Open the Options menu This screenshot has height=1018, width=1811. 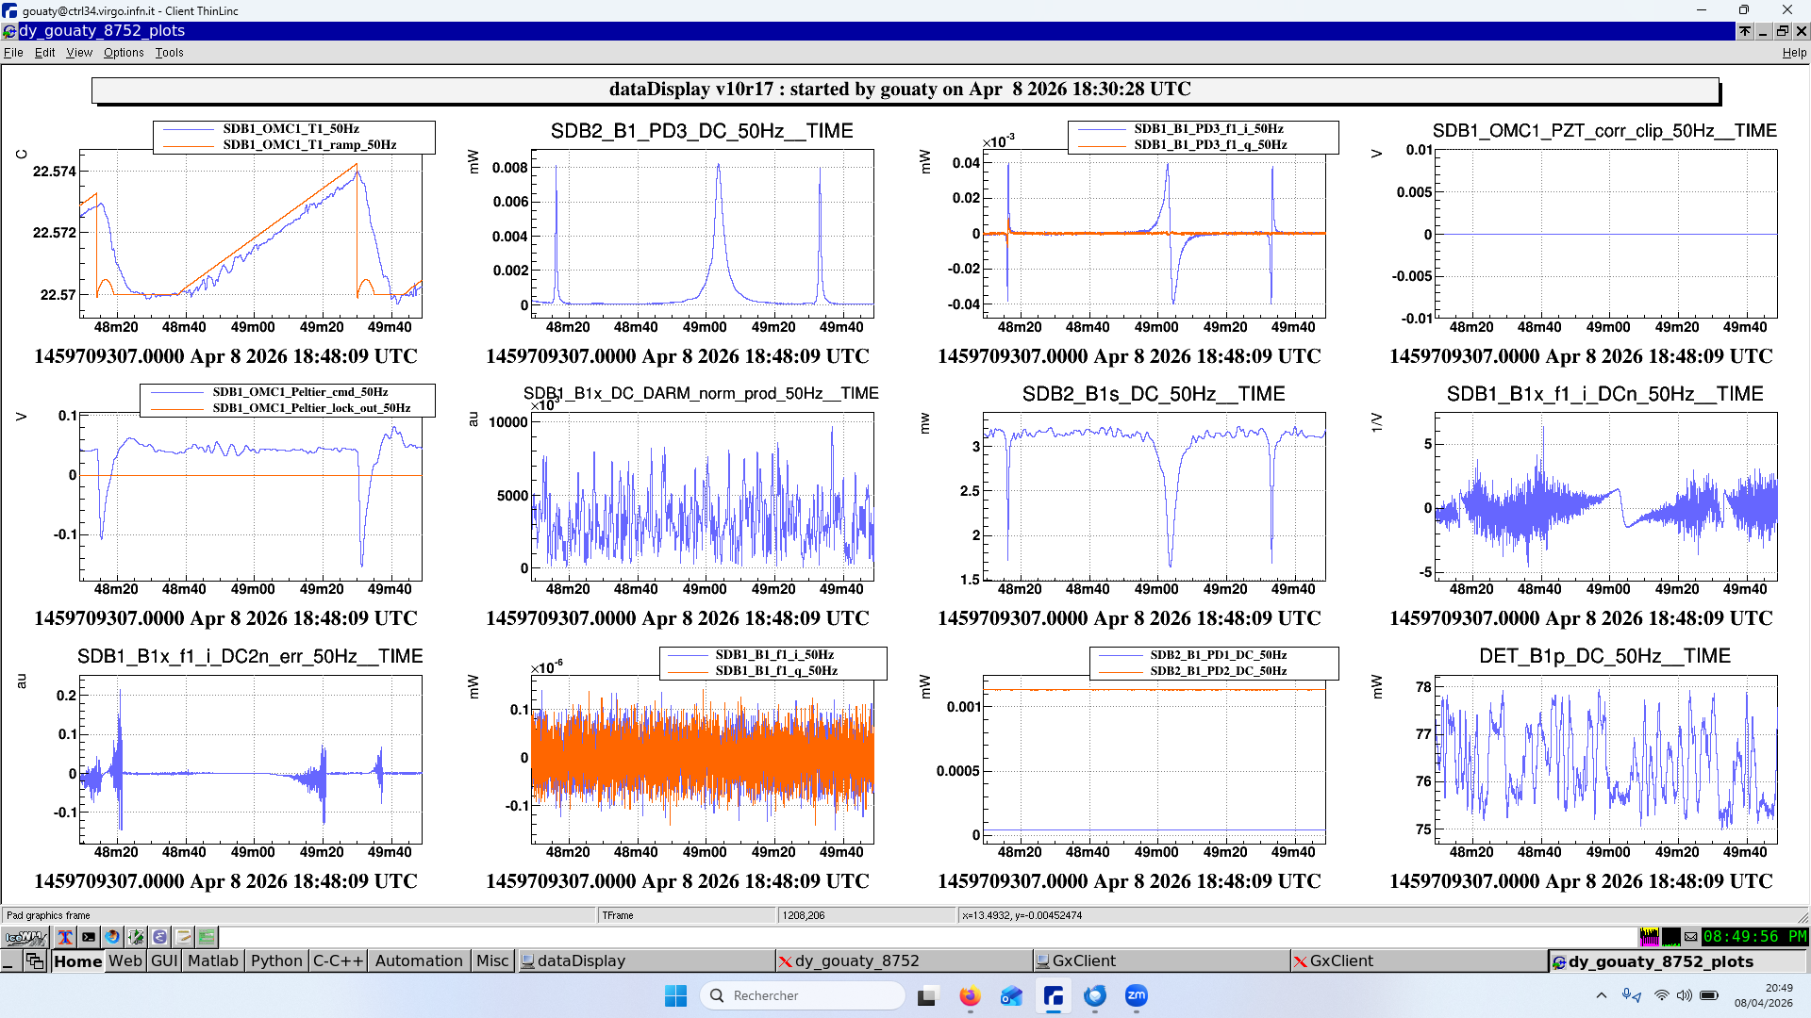point(124,53)
